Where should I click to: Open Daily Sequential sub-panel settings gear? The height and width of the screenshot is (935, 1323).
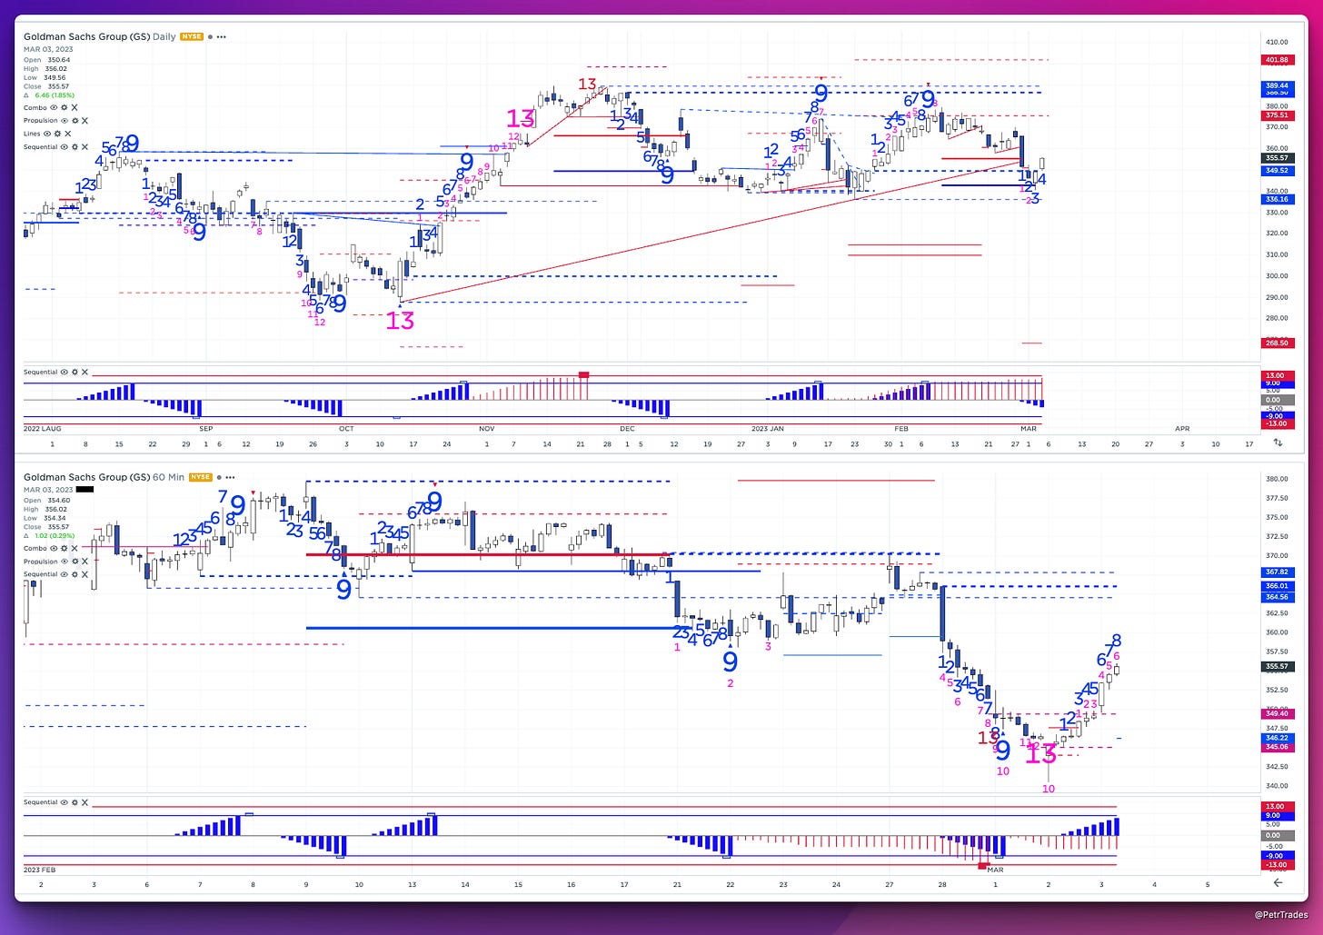pos(75,372)
